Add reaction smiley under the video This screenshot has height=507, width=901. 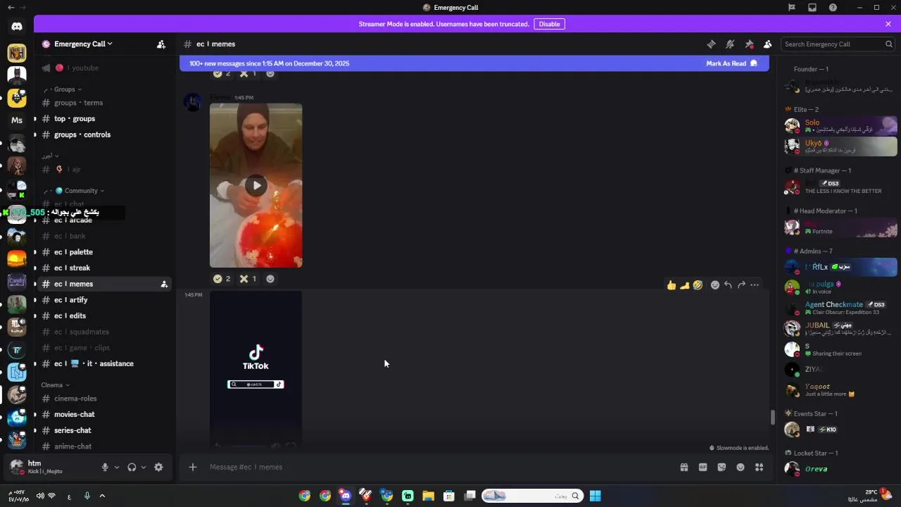270,279
